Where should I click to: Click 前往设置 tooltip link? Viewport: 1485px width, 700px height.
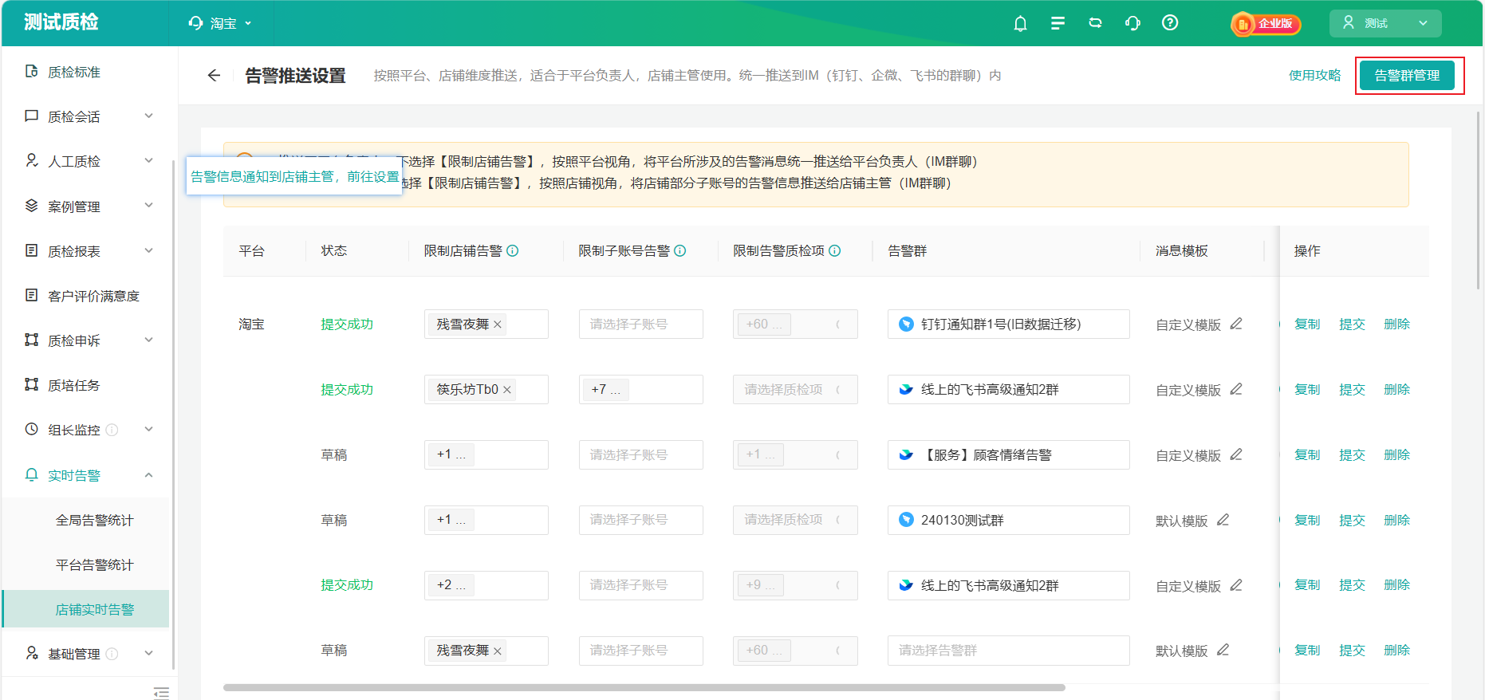pos(372,176)
